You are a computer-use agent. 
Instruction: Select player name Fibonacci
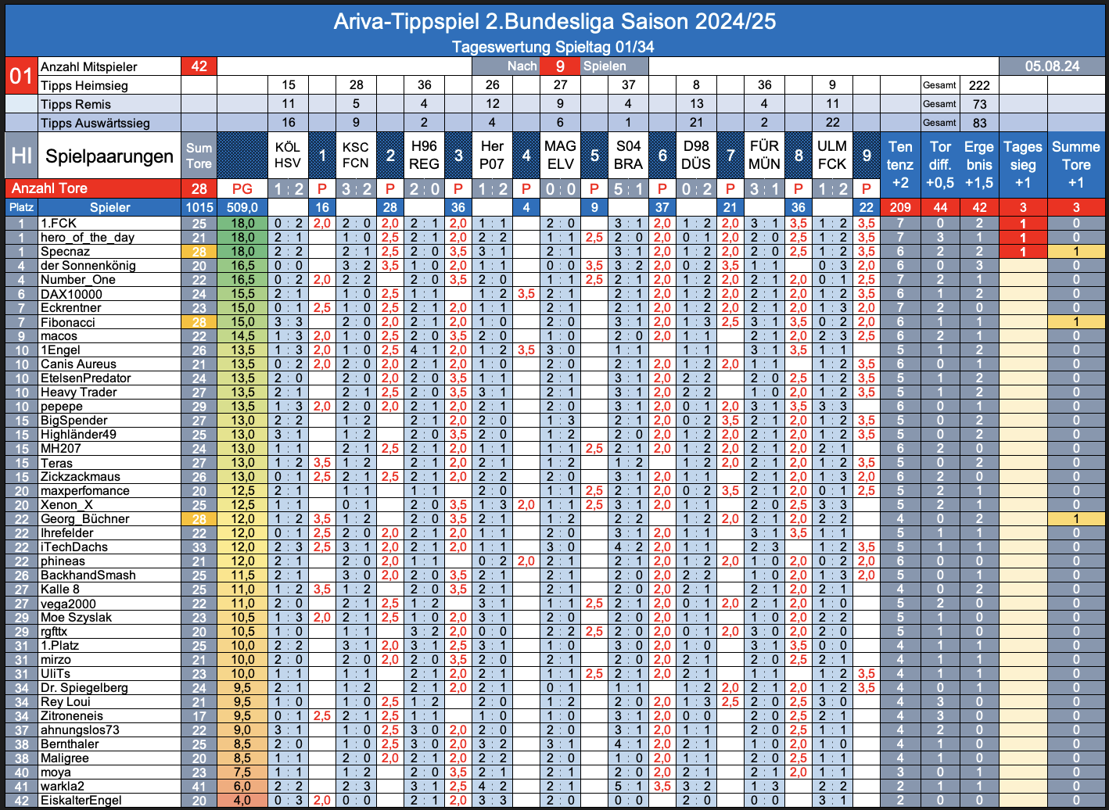[x=68, y=321]
